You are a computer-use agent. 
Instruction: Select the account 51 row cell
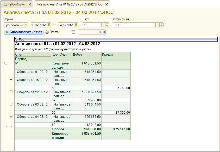(x=33, y=65)
